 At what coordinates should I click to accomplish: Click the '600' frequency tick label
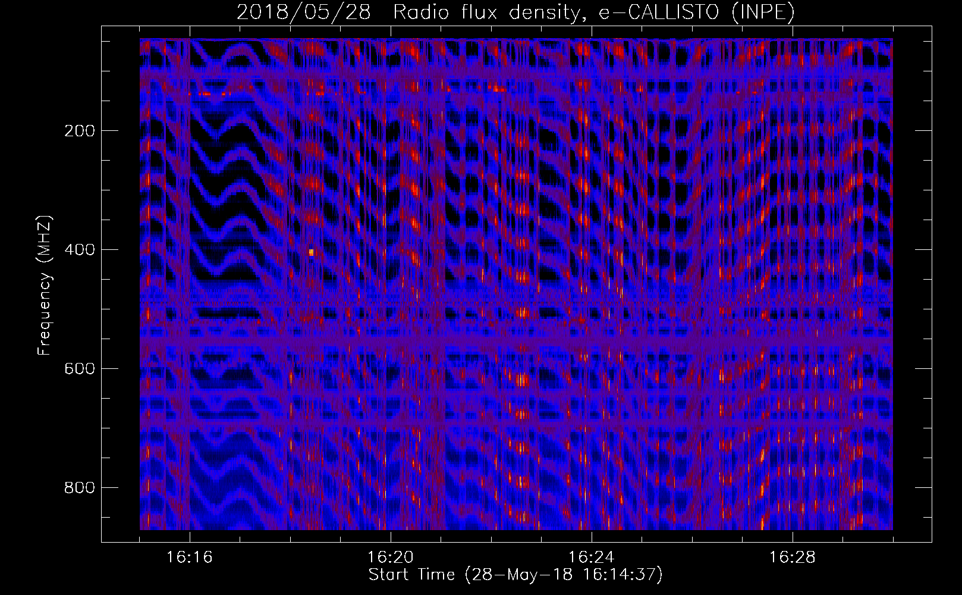pyautogui.click(x=80, y=369)
